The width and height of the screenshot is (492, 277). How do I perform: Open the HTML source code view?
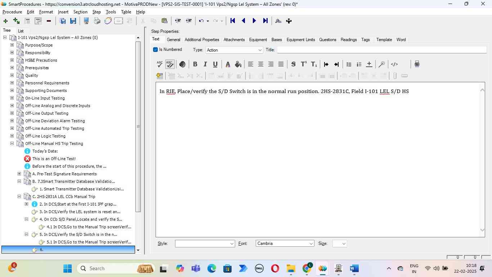pyautogui.click(x=394, y=64)
